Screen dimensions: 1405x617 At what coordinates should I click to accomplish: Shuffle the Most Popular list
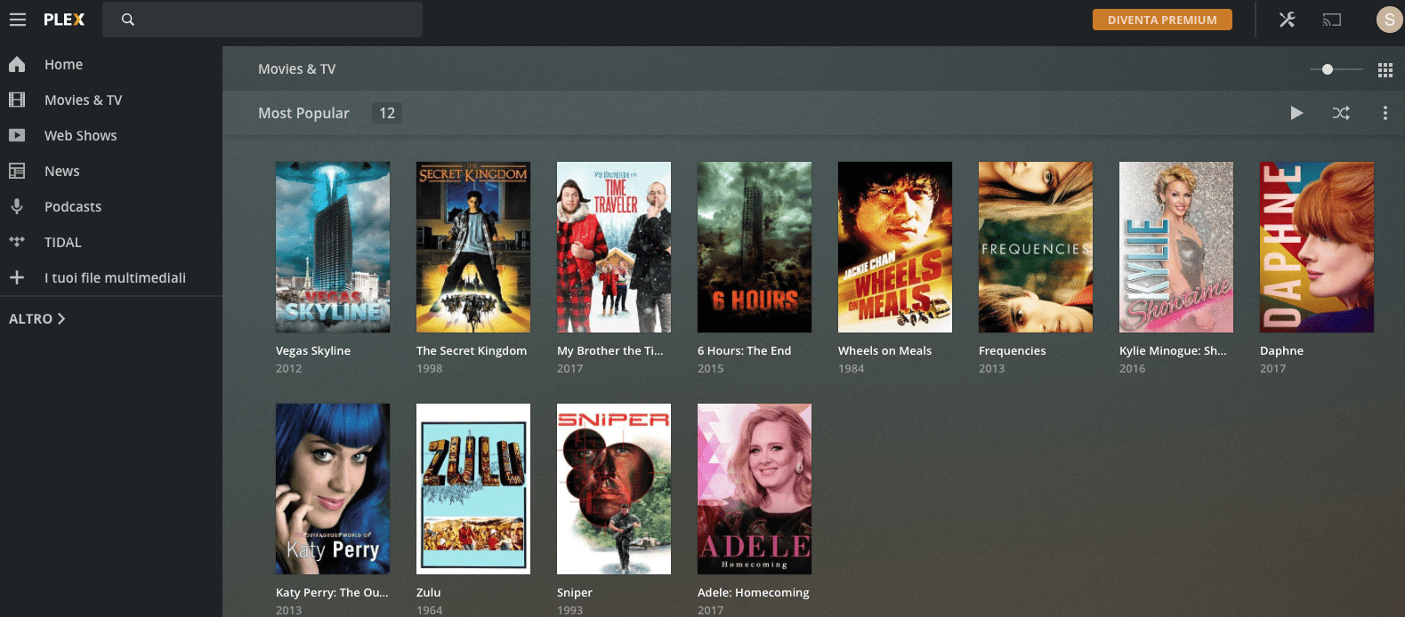tap(1341, 113)
